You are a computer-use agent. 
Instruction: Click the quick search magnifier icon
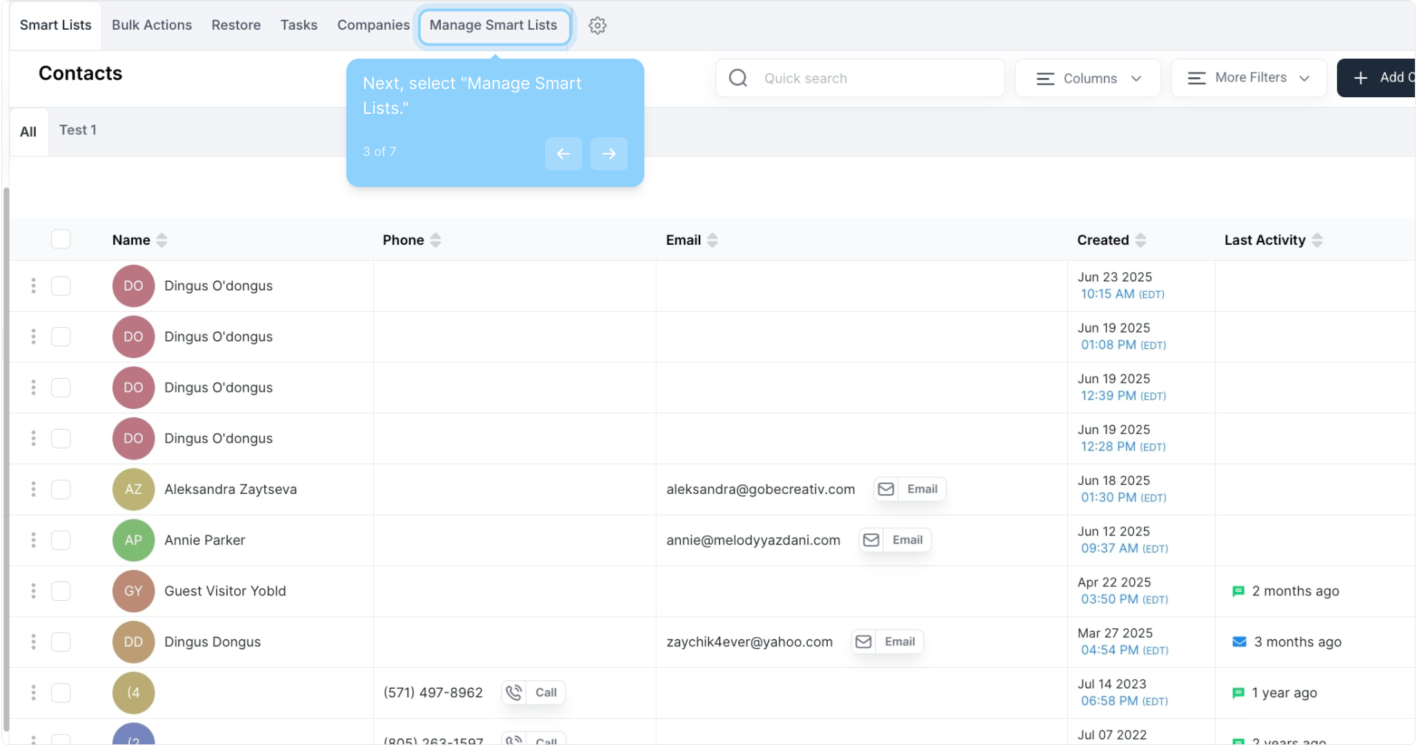click(738, 78)
